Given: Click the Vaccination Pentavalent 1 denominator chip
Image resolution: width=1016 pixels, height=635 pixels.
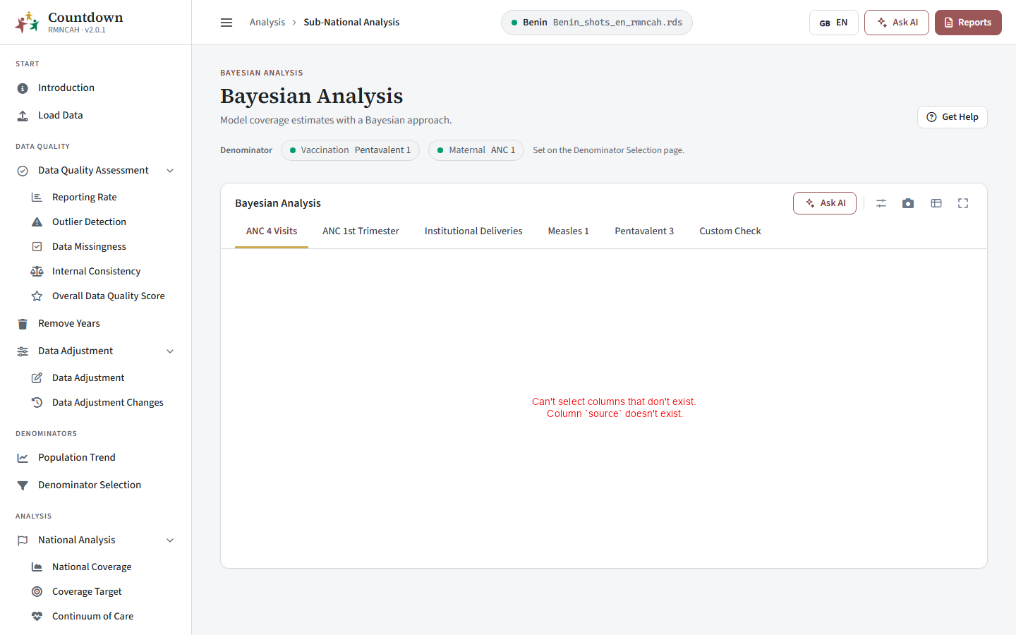Looking at the screenshot, I should (x=350, y=150).
